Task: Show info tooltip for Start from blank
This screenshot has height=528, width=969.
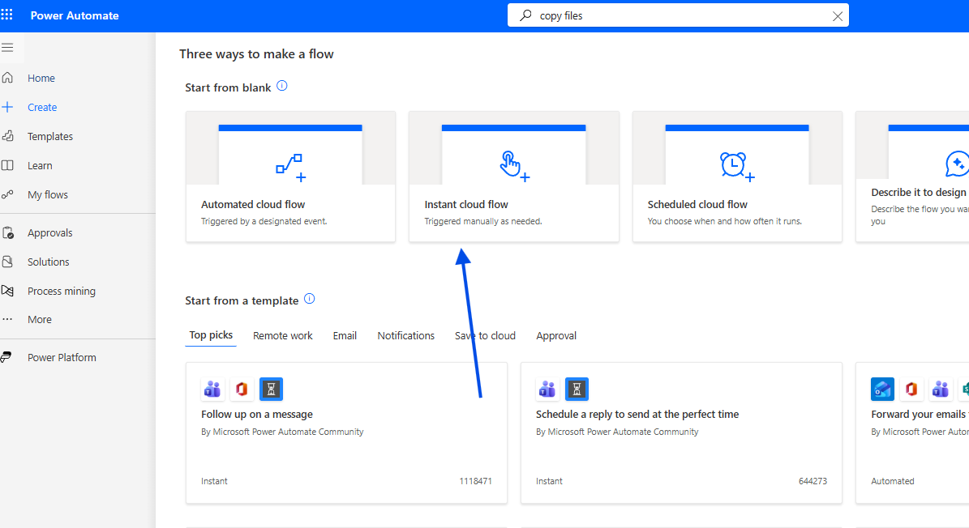Action: coord(282,86)
